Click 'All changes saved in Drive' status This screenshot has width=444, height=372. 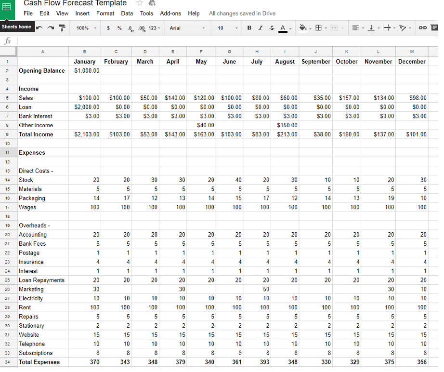coord(242,13)
